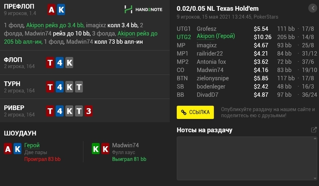Image resolution: width=319 pixels, height=186 pixels.
Task: Select the Ace card in the preflop hand
Action: click(51, 10)
